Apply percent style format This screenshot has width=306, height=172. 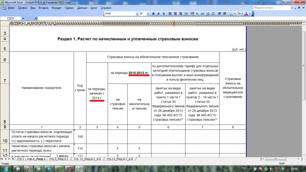pyautogui.click(x=198, y=13)
